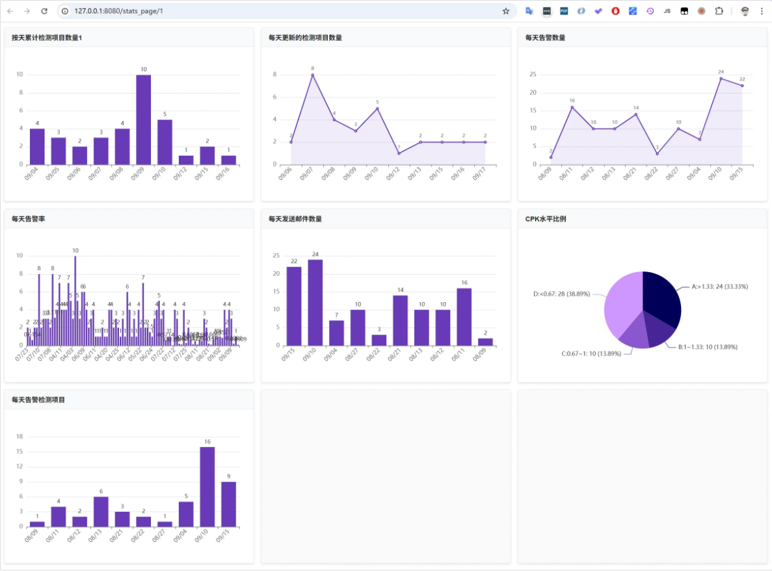Click the 09/10 bar valued 16

pos(207,486)
